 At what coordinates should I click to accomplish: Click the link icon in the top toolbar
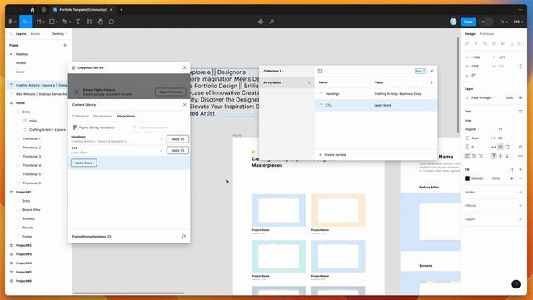(x=271, y=22)
